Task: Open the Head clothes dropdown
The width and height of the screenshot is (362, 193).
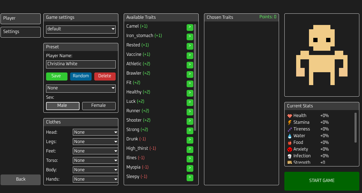Action: click(96, 132)
